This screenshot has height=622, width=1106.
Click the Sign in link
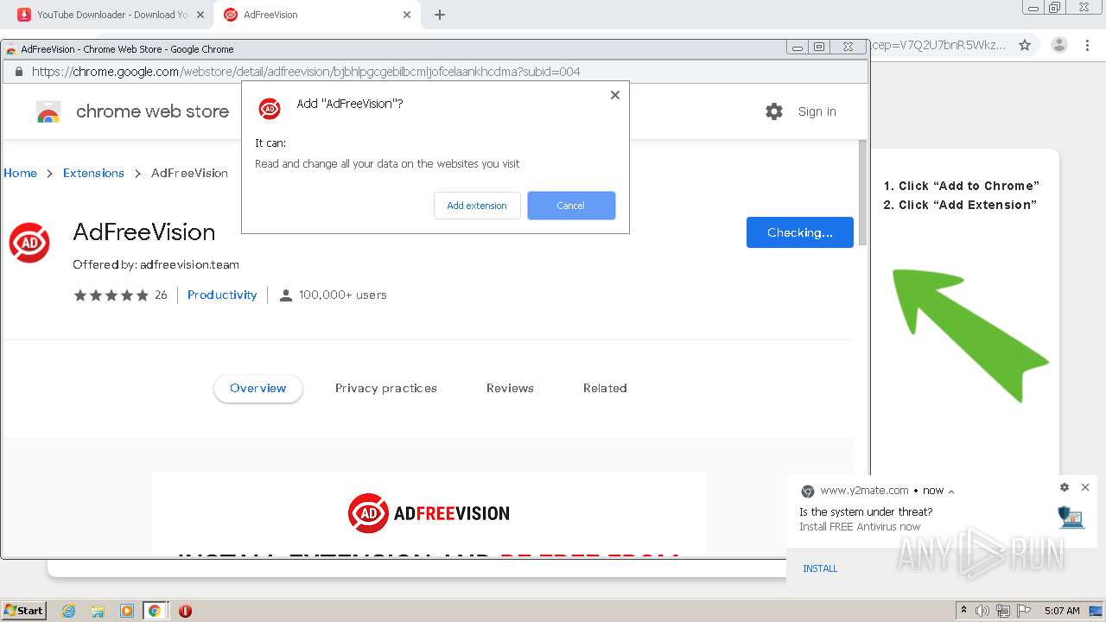click(817, 111)
